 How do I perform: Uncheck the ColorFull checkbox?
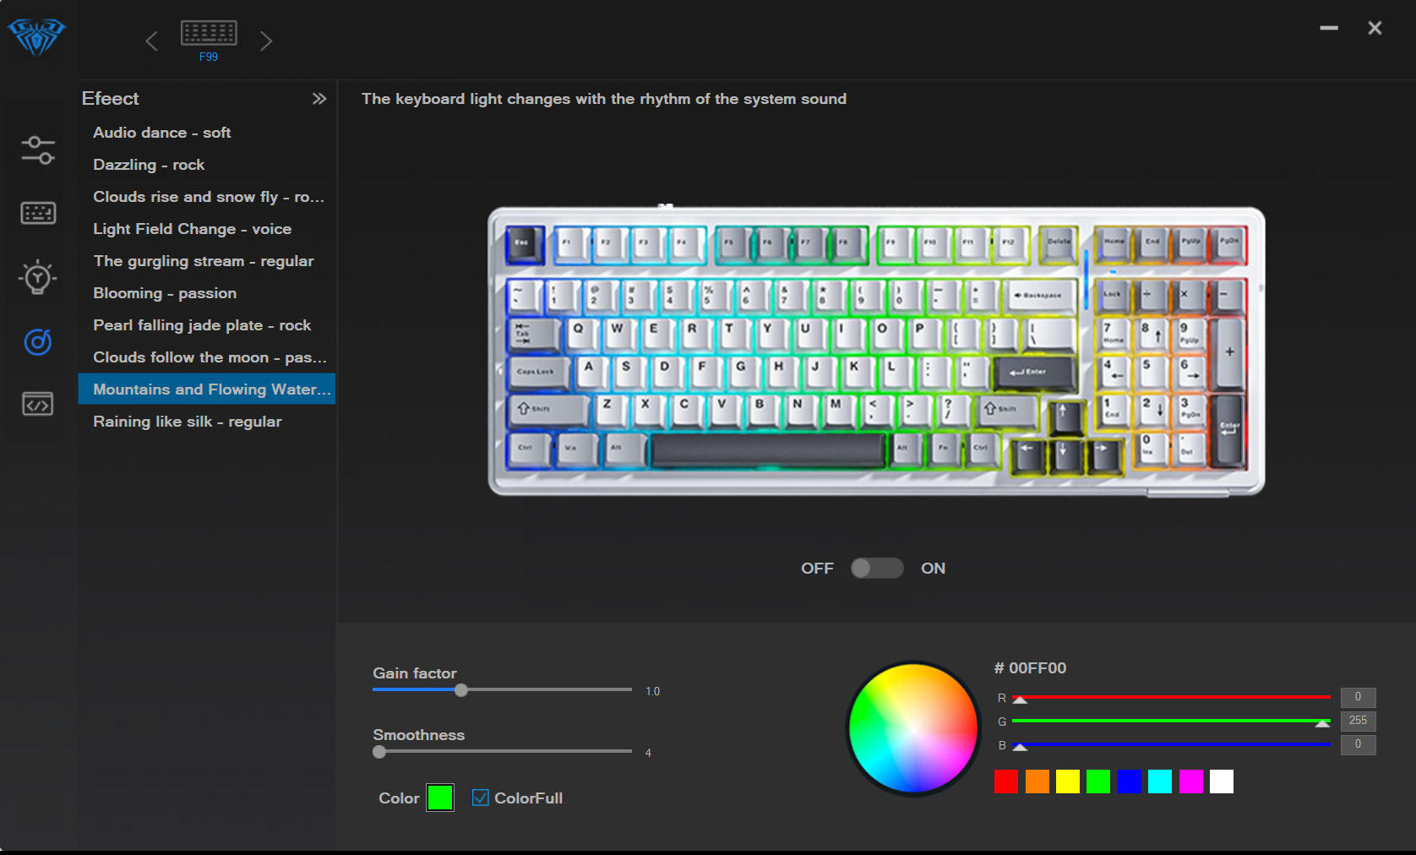click(481, 798)
